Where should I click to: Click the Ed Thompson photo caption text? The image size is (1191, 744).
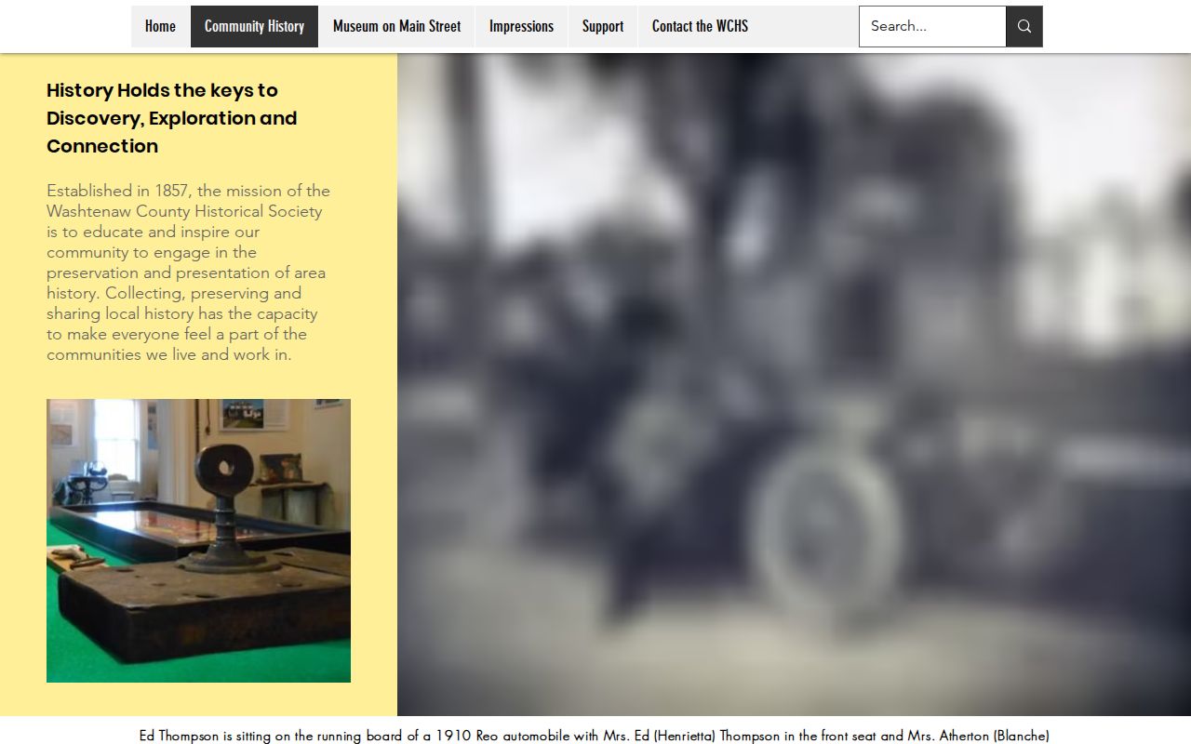pyautogui.click(x=594, y=736)
